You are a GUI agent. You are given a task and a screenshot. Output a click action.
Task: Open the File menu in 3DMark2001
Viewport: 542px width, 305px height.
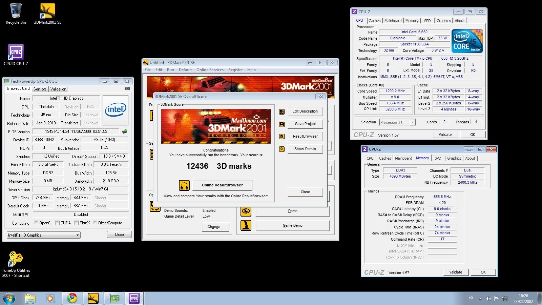(148, 70)
